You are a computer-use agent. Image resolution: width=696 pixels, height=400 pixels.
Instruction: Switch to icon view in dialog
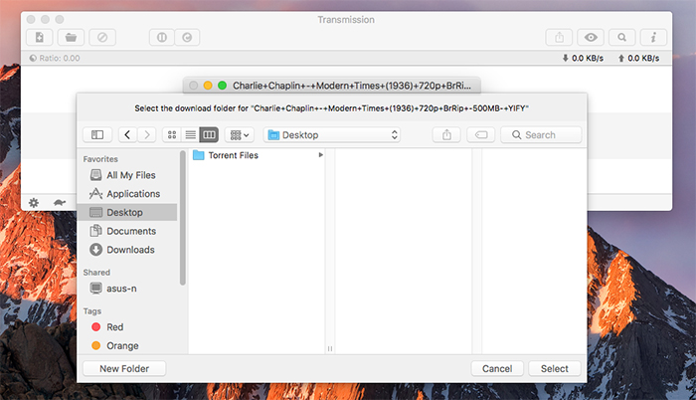pos(172,134)
